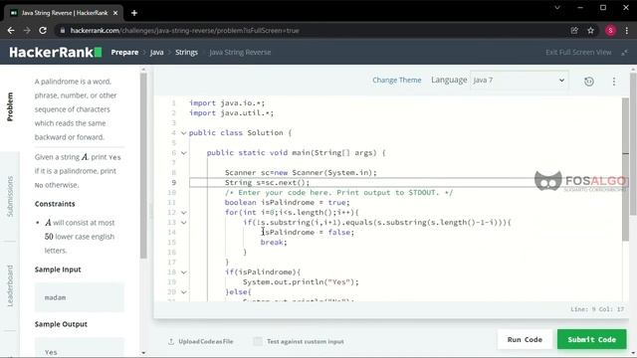Click the 'break;' statement on line 15

pos(274,243)
